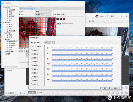Select Wi-Fi in config tree

pyautogui.click(x=11, y=29)
